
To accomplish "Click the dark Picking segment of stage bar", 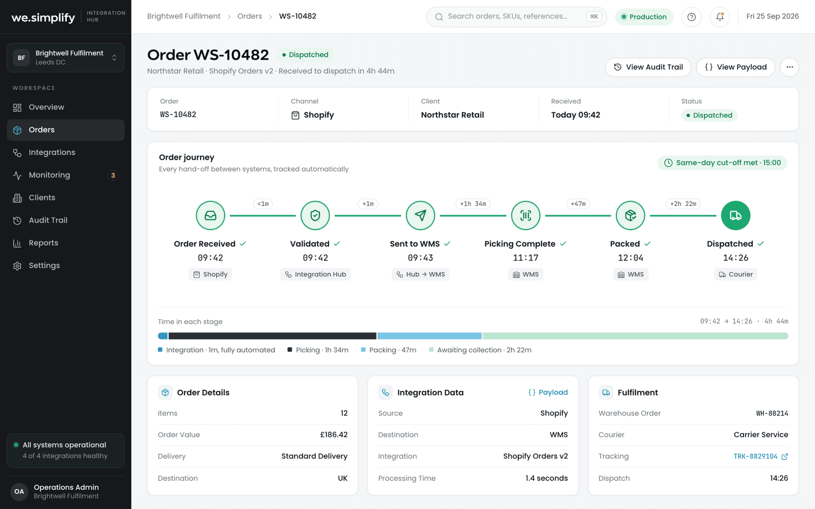I will click(x=273, y=336).
